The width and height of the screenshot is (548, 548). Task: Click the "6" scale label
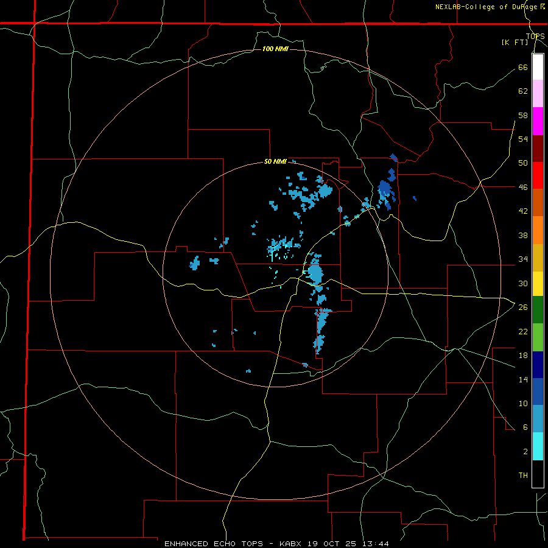[525, 427]
